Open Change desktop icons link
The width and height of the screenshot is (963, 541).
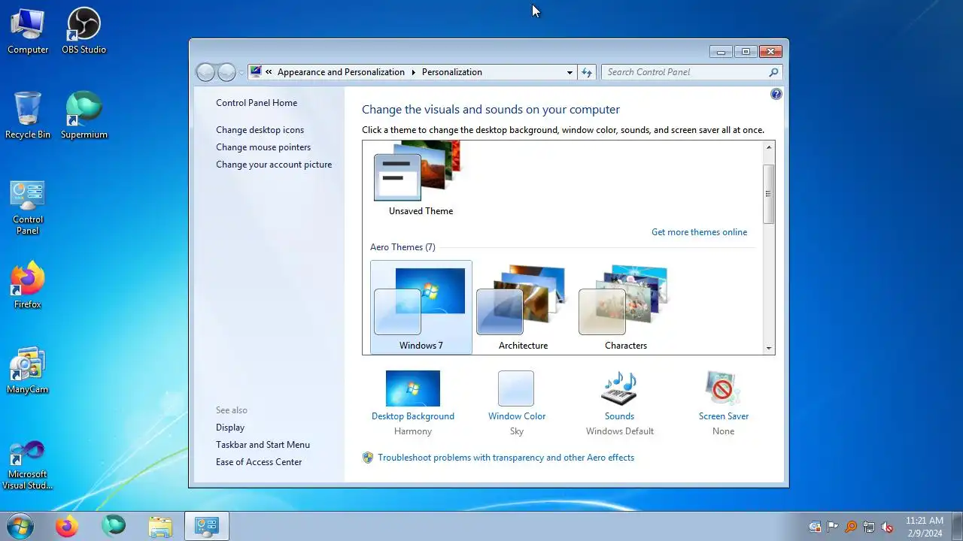coord(260,130)
